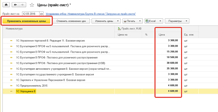218x112 pixels.
Task: Cancel price changes with Отменить изменение цен
Action: click(x=71, y=21)
